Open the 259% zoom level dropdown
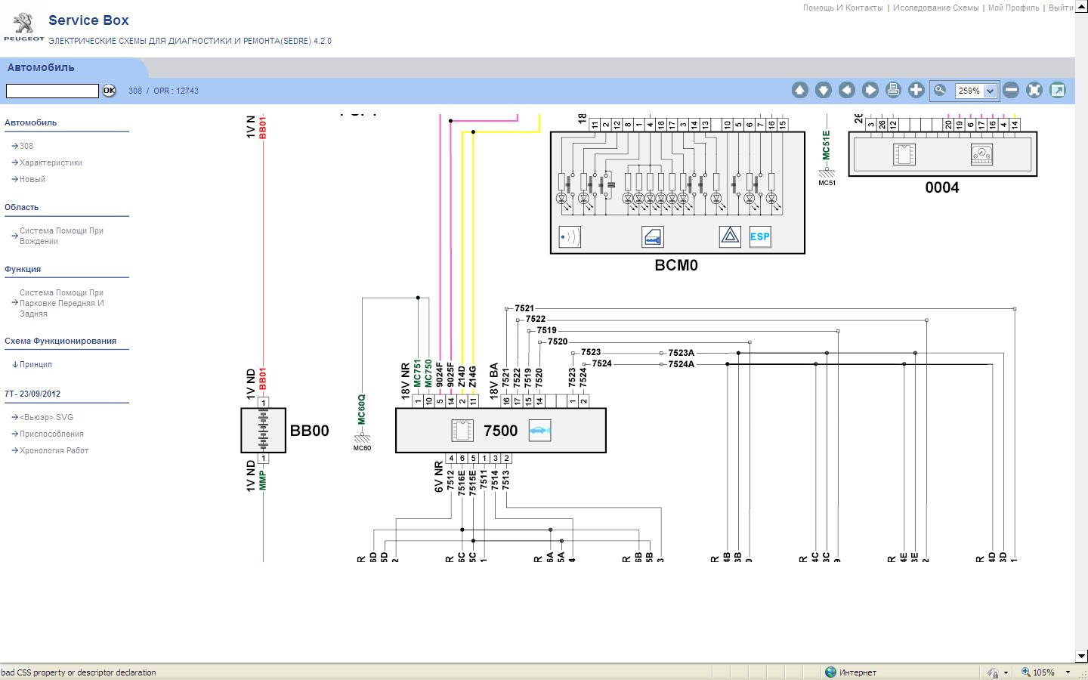 tap(990, 91)
